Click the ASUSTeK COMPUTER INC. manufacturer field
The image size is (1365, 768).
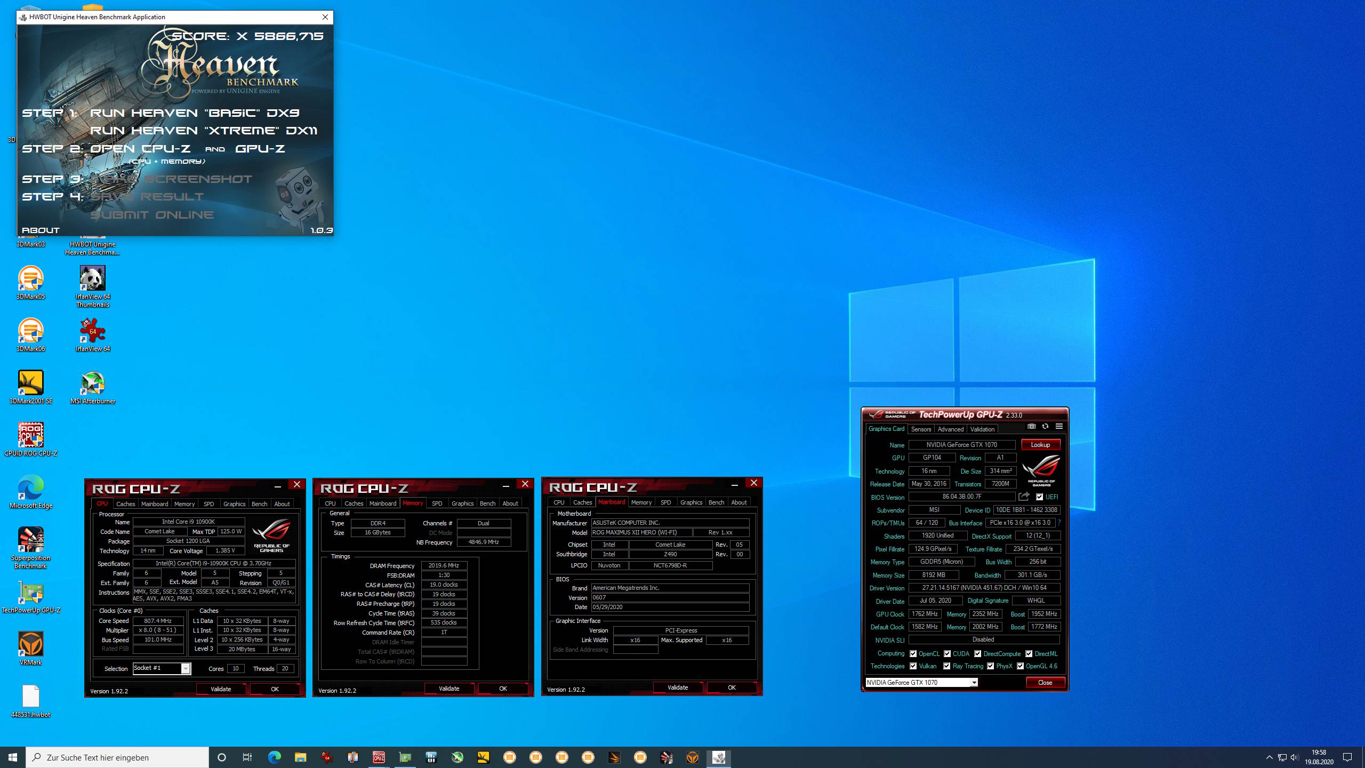tap(670, 523)
